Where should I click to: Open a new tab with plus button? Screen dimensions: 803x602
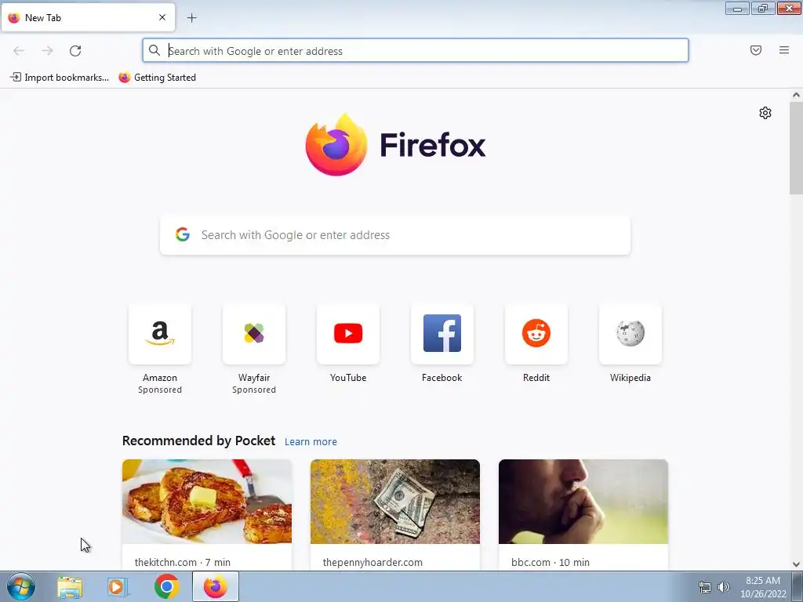coord(192,18)
